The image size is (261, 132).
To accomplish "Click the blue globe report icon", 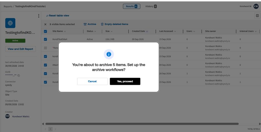I will (x=10, y=23).
